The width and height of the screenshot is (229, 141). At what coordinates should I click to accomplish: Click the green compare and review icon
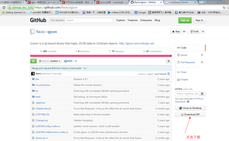click(x=33, y=61)
